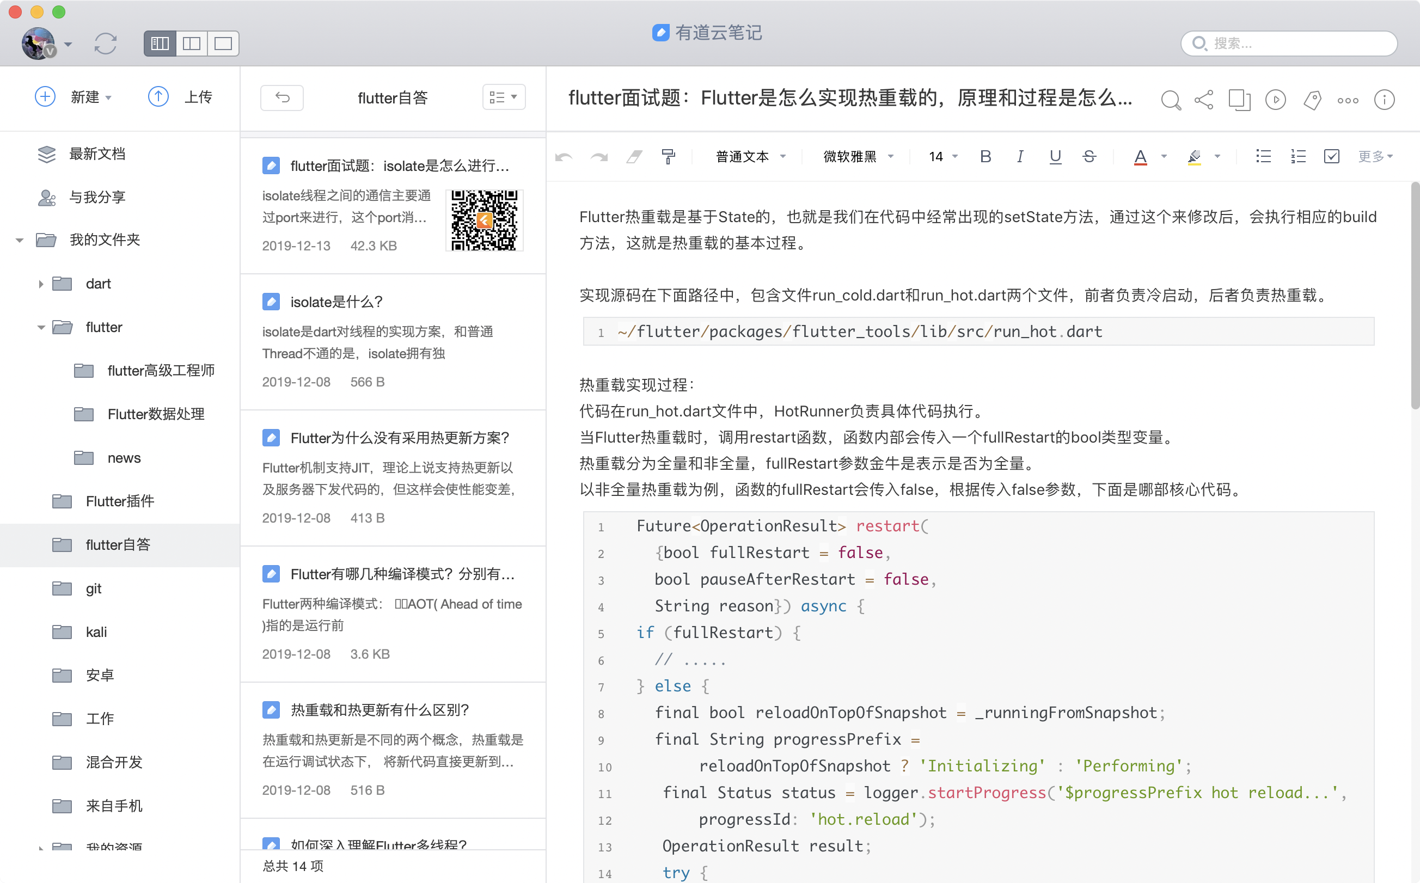Insert a checkbox to-do item
The image size is (1420, 883).
(x=1331, y=156)
